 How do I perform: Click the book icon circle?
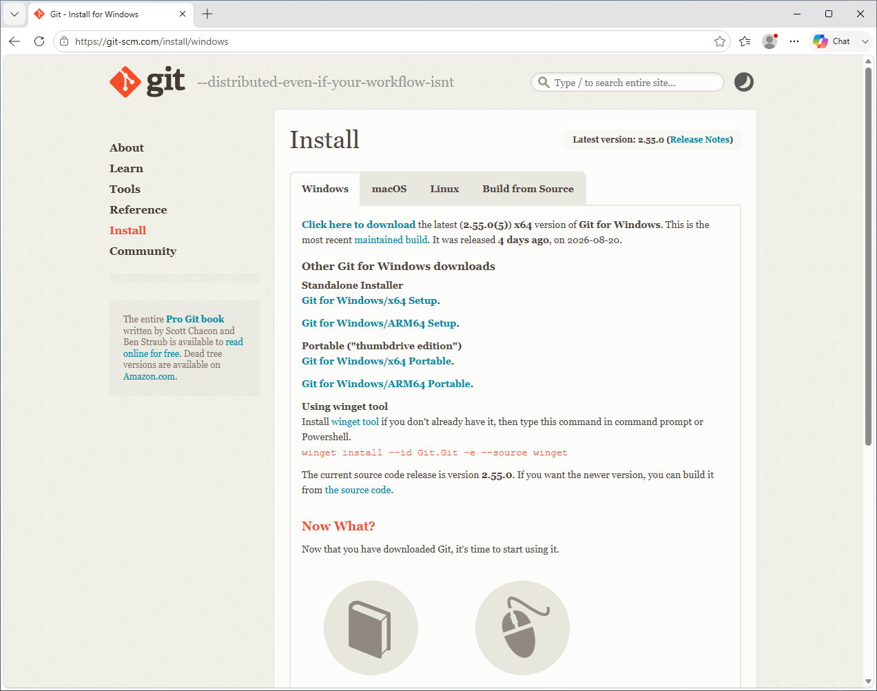click(x=371, y=628)
